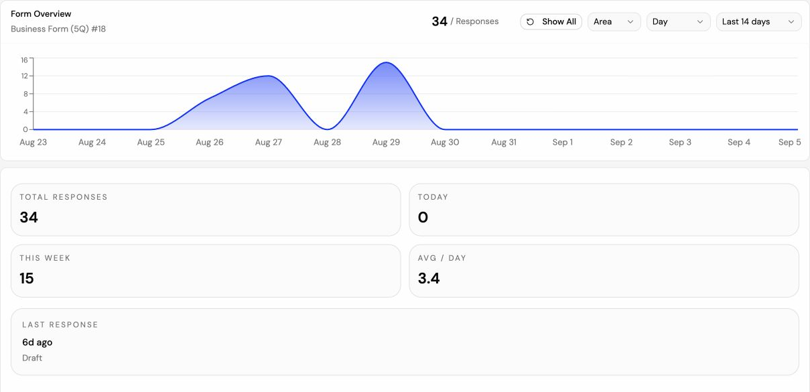Click the 8 y-axis value
The width and height of the screenshot is (810, 392).
25,94
